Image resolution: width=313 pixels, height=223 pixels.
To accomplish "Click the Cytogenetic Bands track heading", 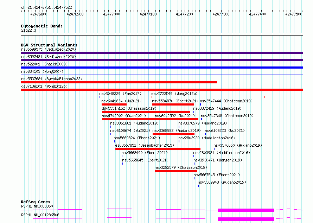I will (42, 26).
